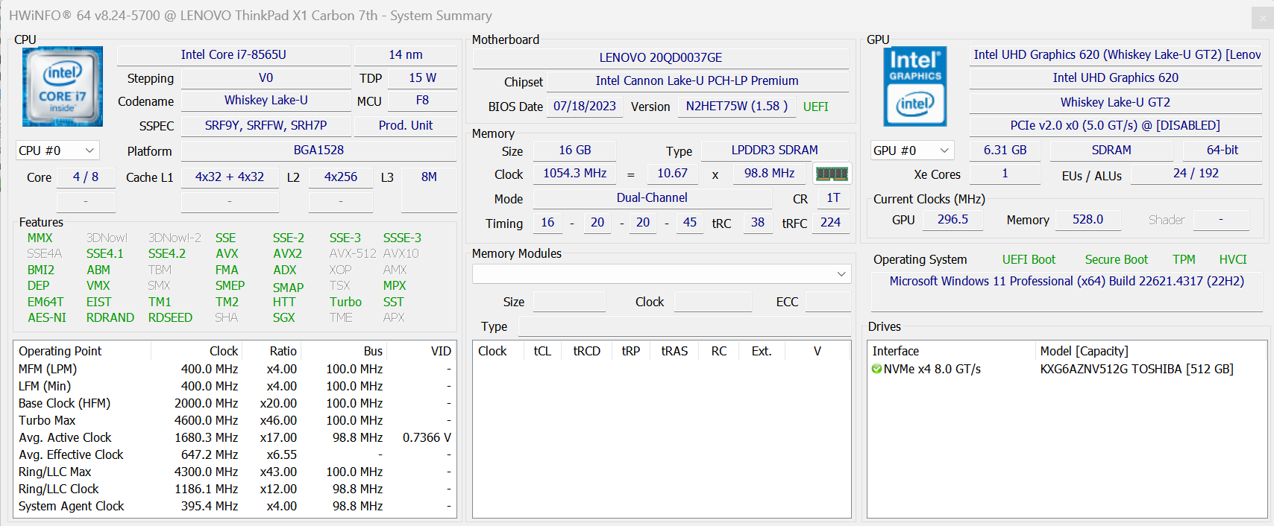Click the Model [Capacity] column header
1274x526 pixels.
tap(1151, 351)
